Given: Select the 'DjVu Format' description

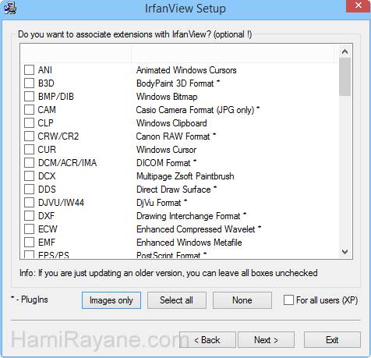Looking at the screenshot, I should point(159,203).
